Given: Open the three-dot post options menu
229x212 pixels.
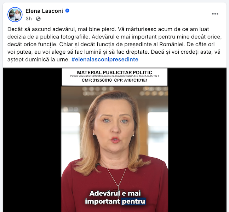Looking at the screenshot, I should [x=215, y=14].
